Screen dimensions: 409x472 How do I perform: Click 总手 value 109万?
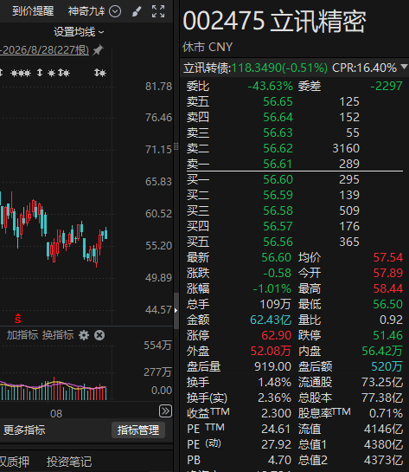coord(276,304)
